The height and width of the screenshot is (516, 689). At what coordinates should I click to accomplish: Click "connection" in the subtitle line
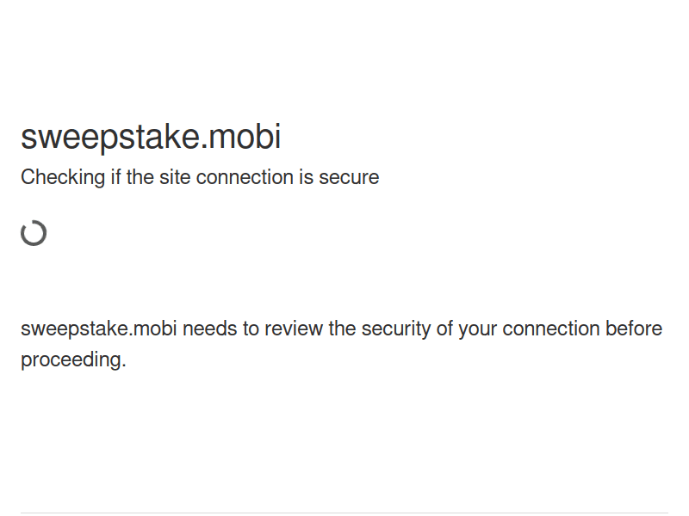[245, 178]
